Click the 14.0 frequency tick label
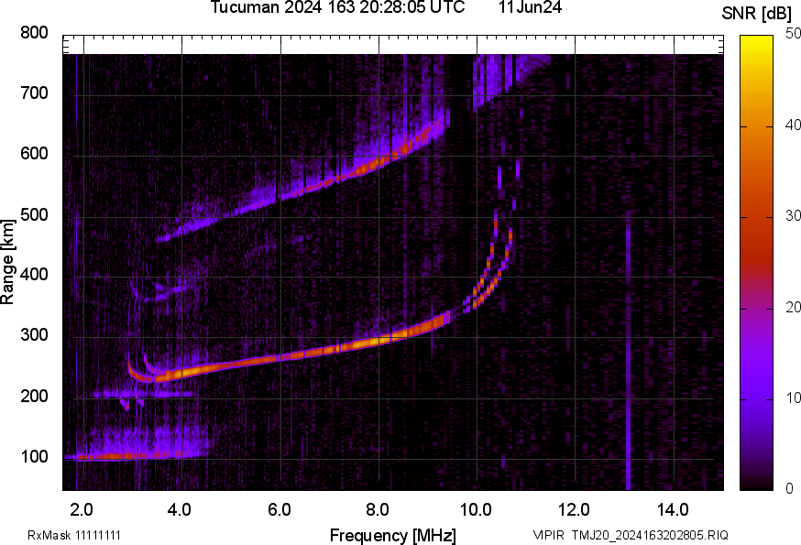The width and height of the screenshot is (801, 545). coord(673,509)
